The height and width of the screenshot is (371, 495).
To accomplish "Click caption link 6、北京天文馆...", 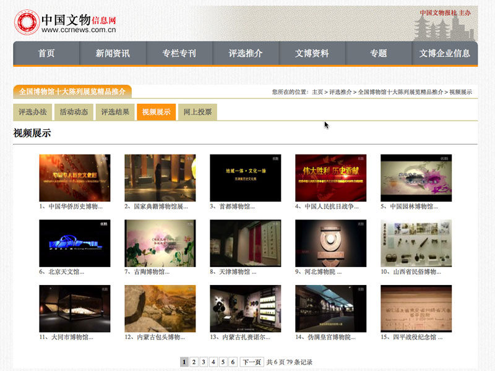I will (x=61, y=272).
